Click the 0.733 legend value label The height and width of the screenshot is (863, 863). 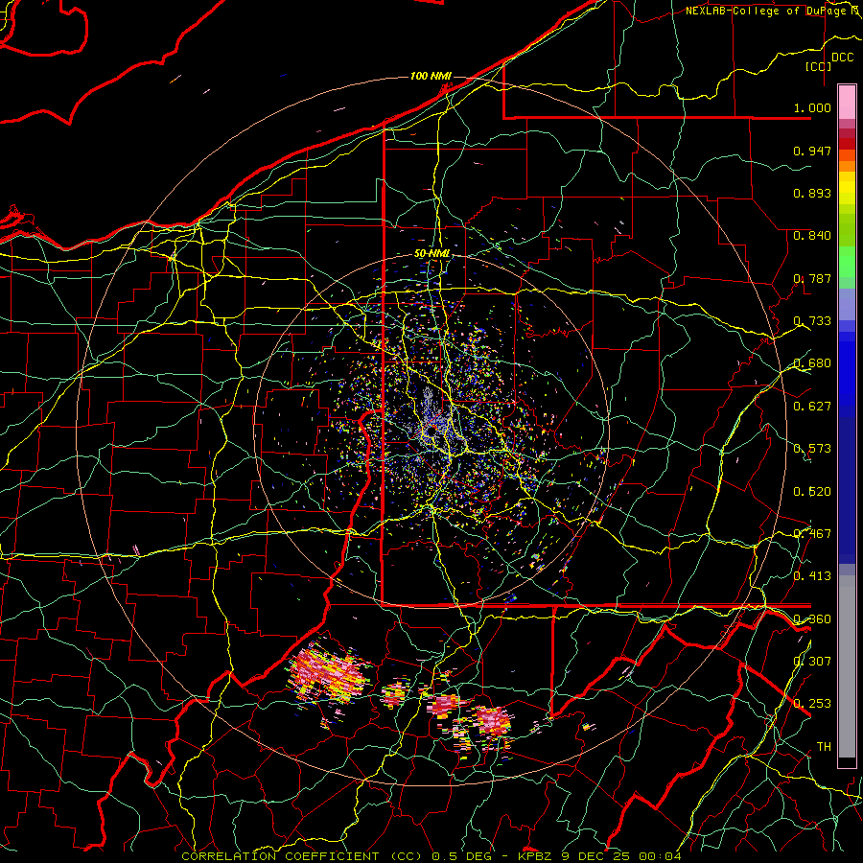click(x=812, y=321)
